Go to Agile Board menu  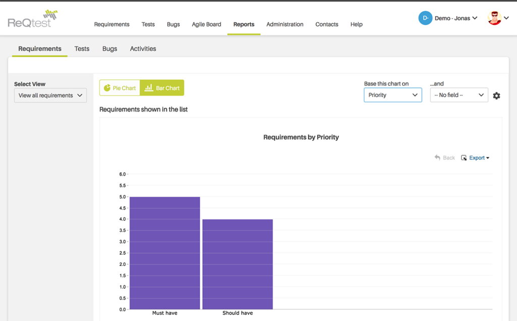pos(206,24)
